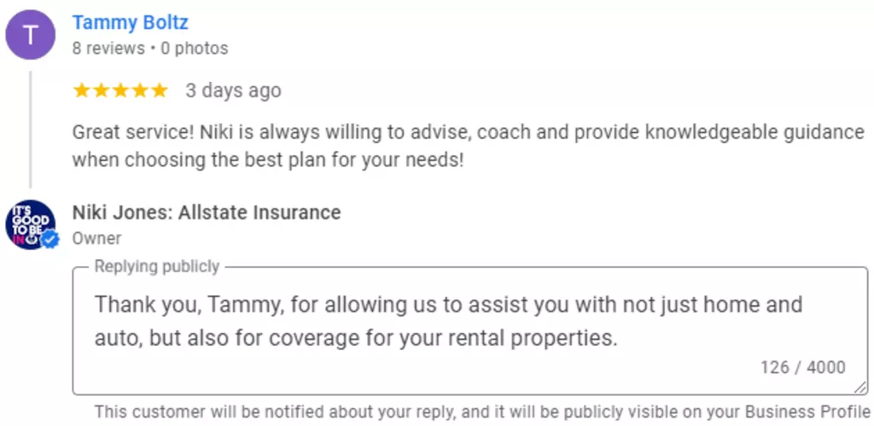This screenshot has width=874, height=426.
Task: Select the fifth gold rating star
Action: pyautogui.click(x=160, y=90)
